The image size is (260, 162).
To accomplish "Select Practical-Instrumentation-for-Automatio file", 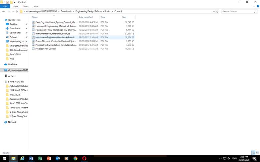I will tap(83, 45).
